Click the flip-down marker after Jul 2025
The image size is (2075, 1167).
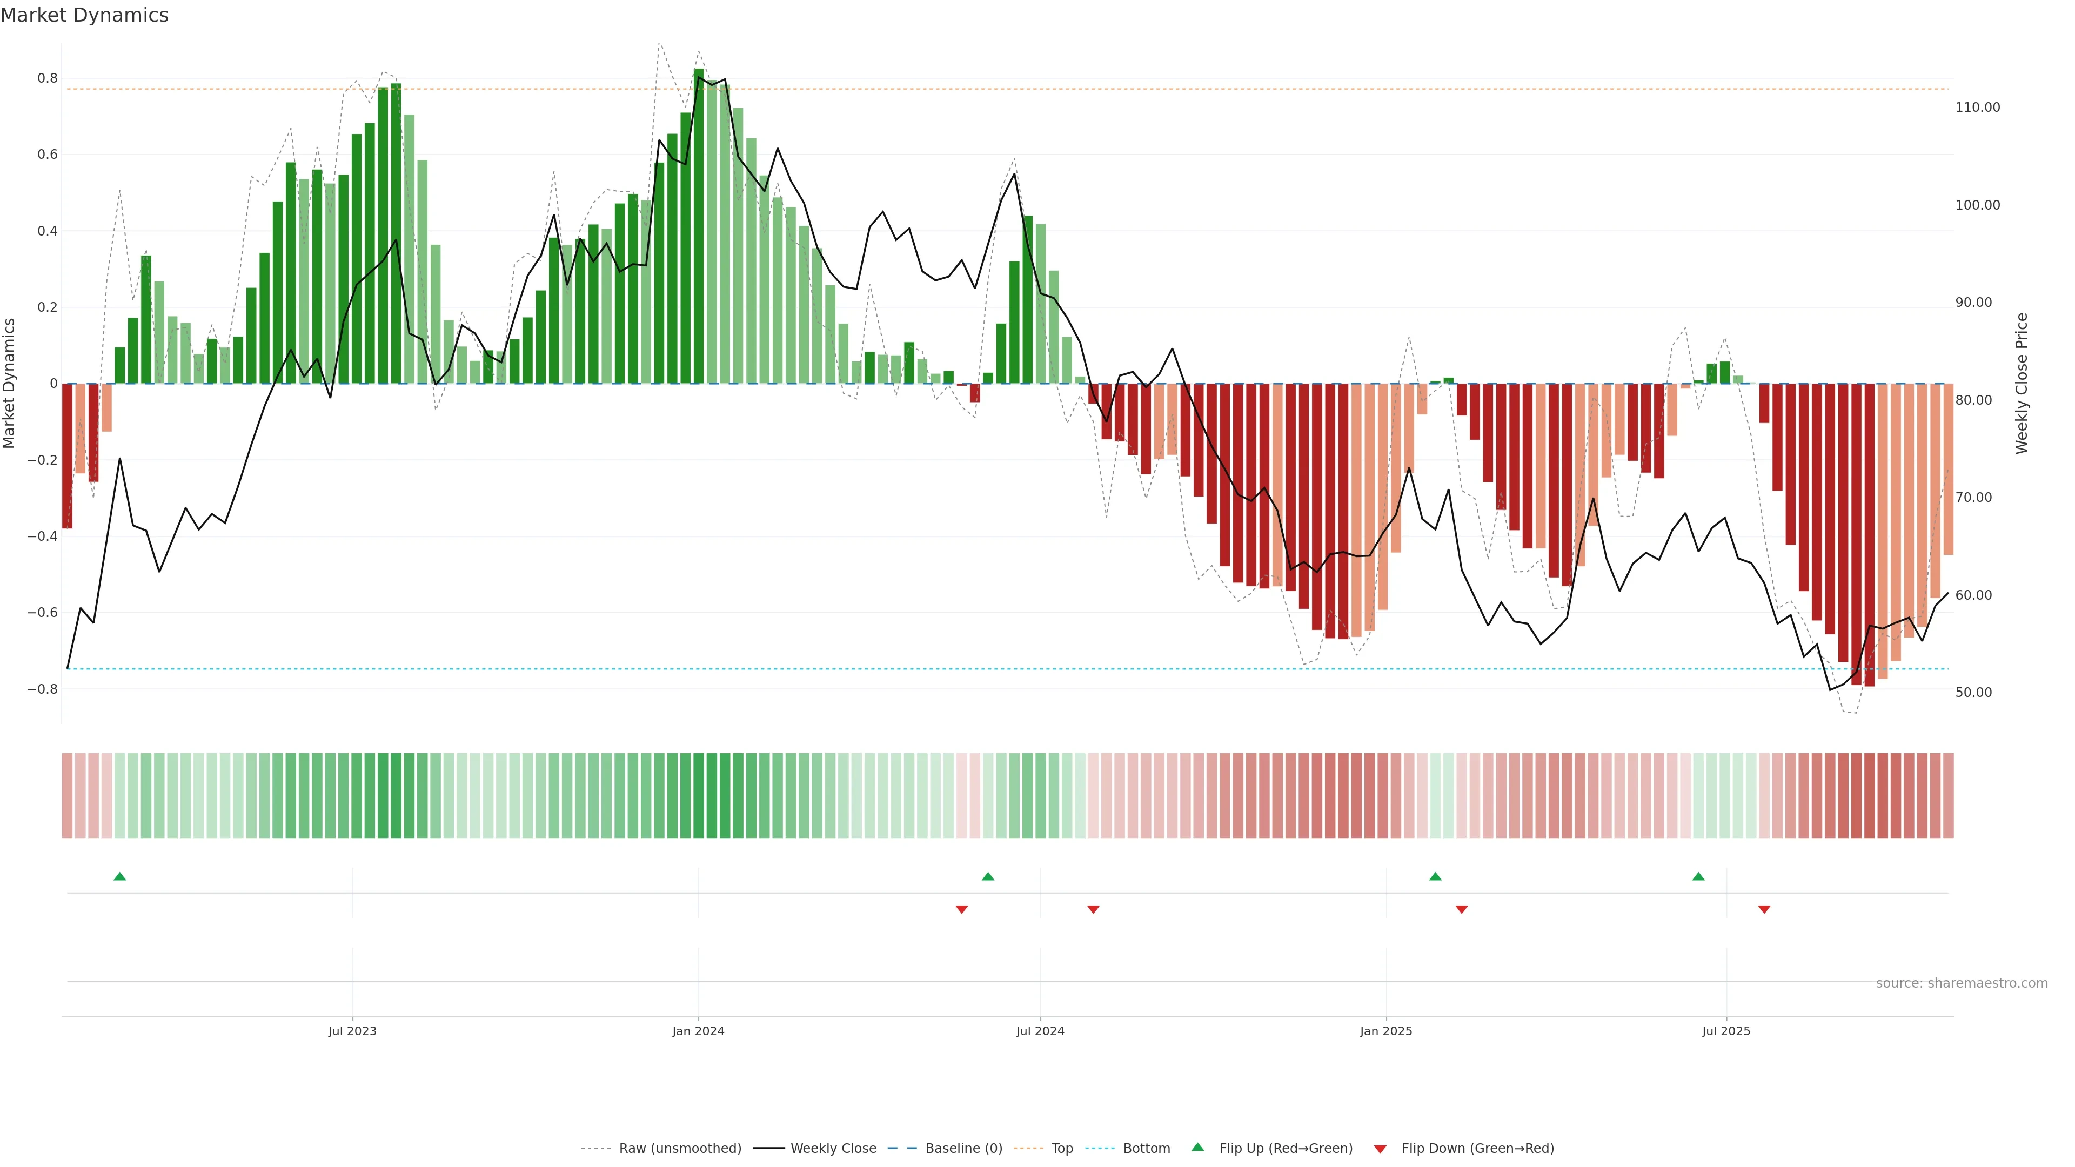(1764, 909)
